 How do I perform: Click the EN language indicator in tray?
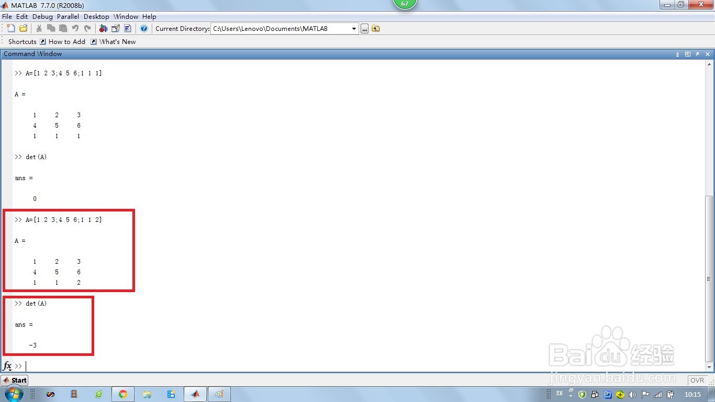(560, 393)
